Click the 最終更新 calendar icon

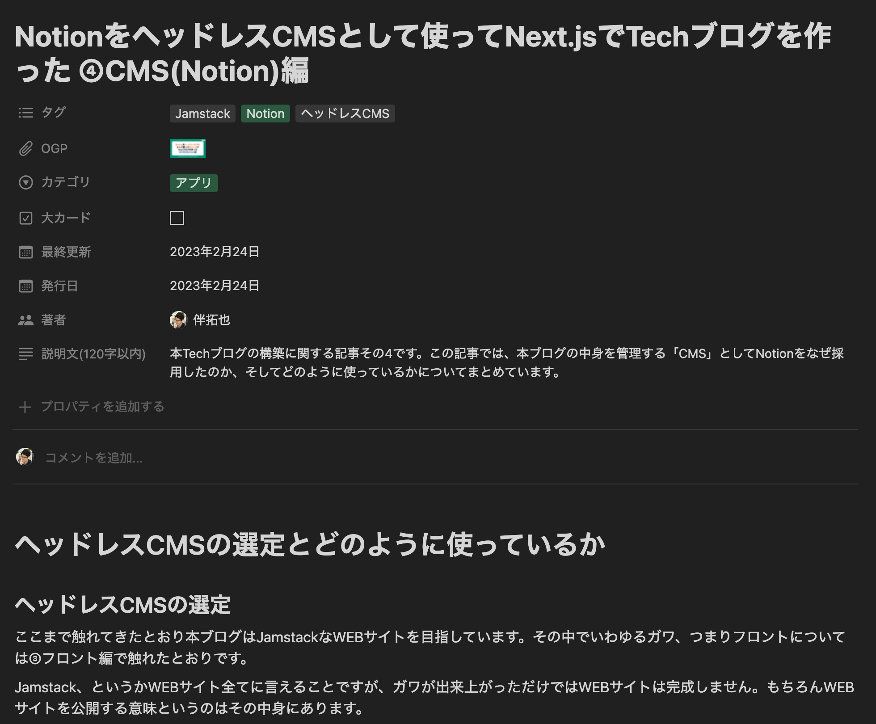(x=25, y=252)
